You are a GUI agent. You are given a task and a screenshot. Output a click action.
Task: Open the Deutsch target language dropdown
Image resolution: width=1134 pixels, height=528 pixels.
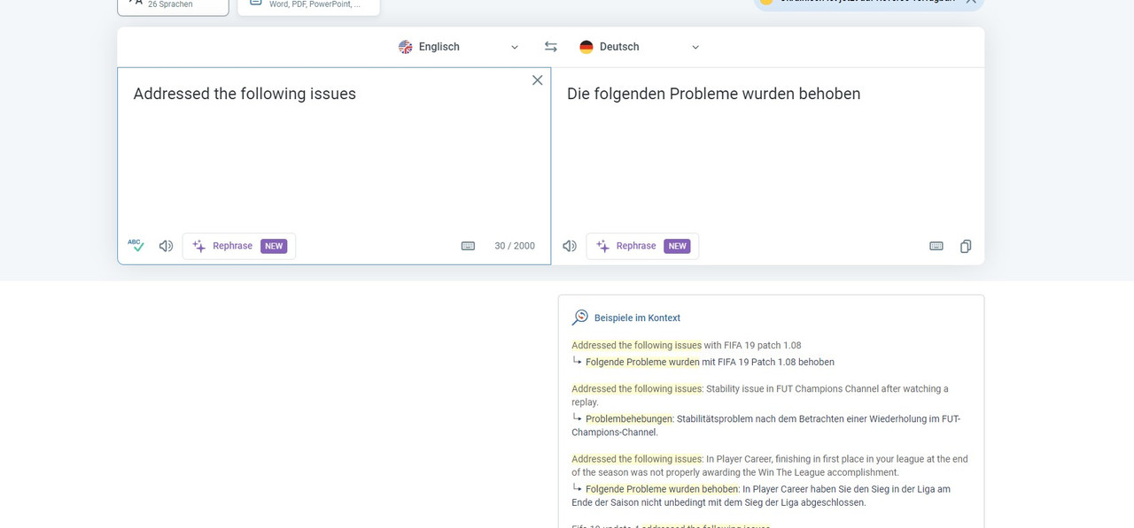coord(639,47)
